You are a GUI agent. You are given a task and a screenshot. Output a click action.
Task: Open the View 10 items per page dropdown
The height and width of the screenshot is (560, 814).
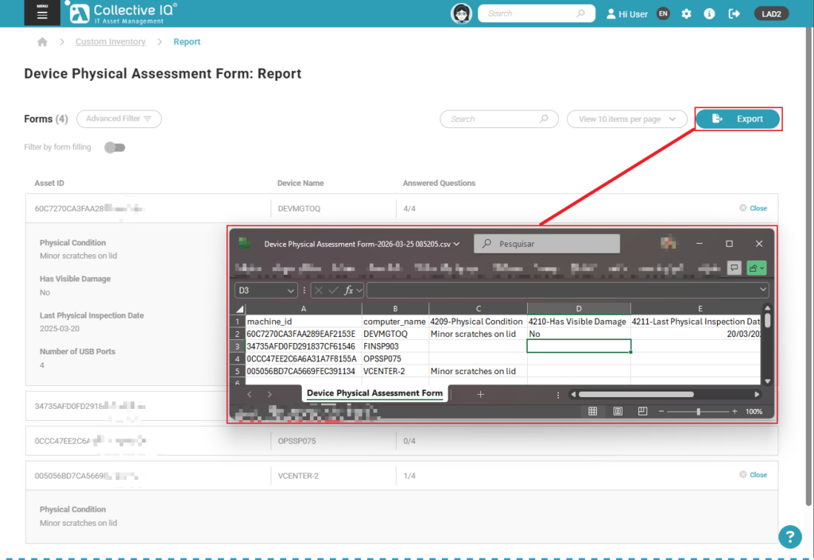pyautogui.click(x=626, y=119)
